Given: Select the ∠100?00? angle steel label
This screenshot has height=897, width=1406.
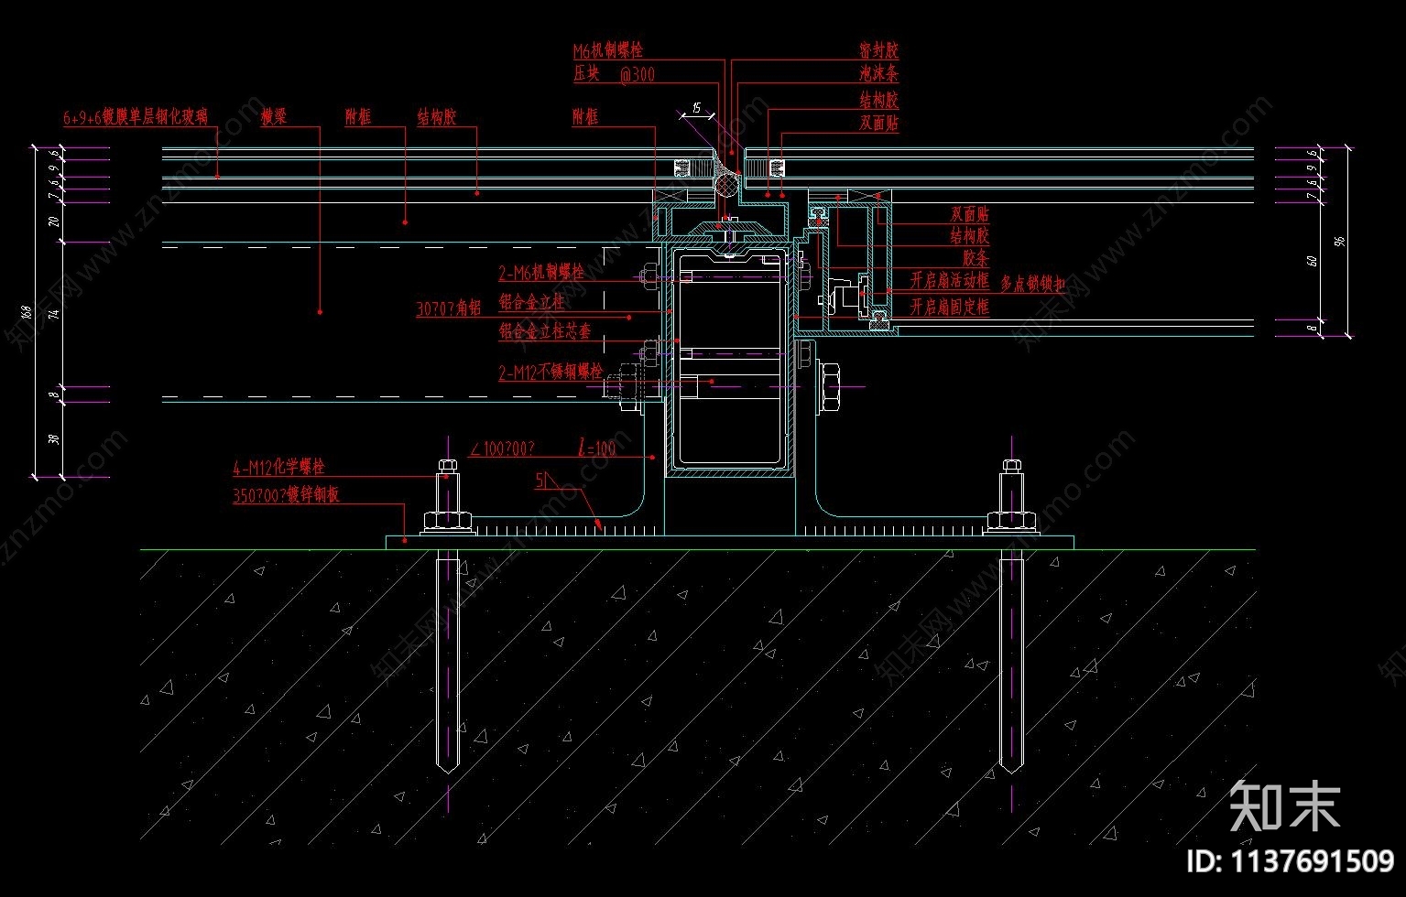Looking at the screenshot, I should pyautogui.click(x=502, y=449).
